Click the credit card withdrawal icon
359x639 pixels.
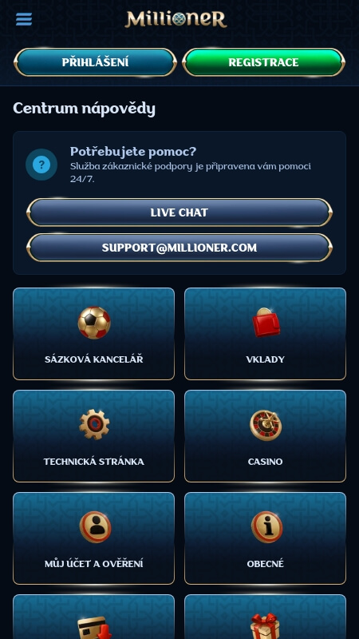tap(94, 628)
